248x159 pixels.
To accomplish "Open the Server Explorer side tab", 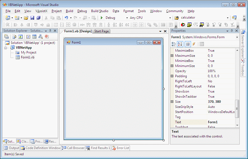I will pos(243,44).
